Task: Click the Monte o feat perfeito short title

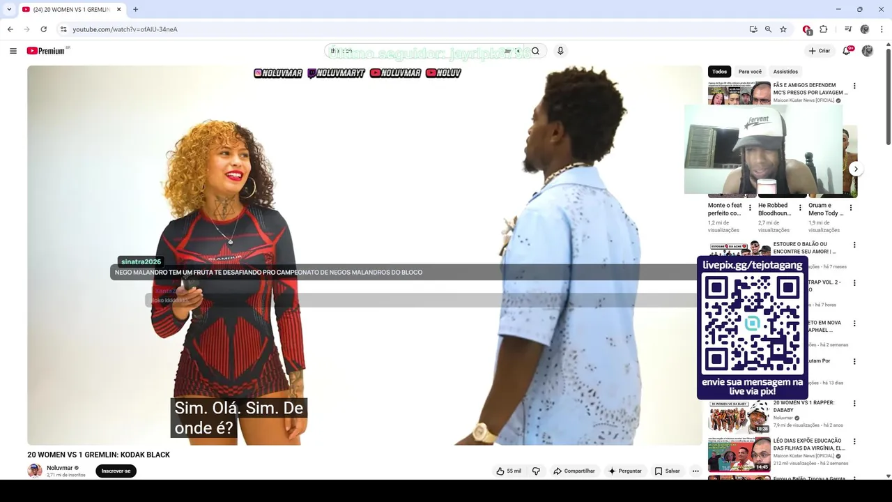Action: click(x=725, y=209)
